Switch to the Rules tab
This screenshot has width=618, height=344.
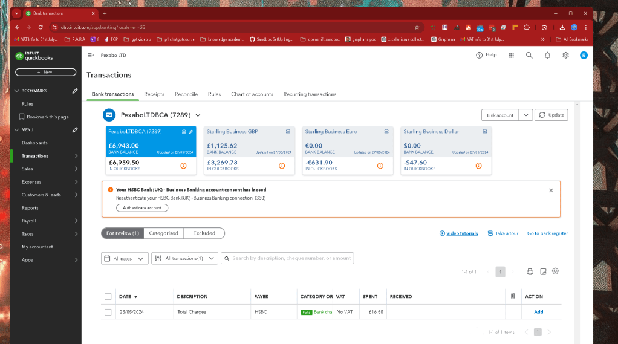point(215,94)
